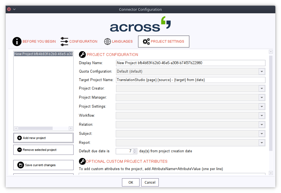Click the across logo at top
Image resolution: width=281 pixels, height=193 pixels.
click(140, 24)
